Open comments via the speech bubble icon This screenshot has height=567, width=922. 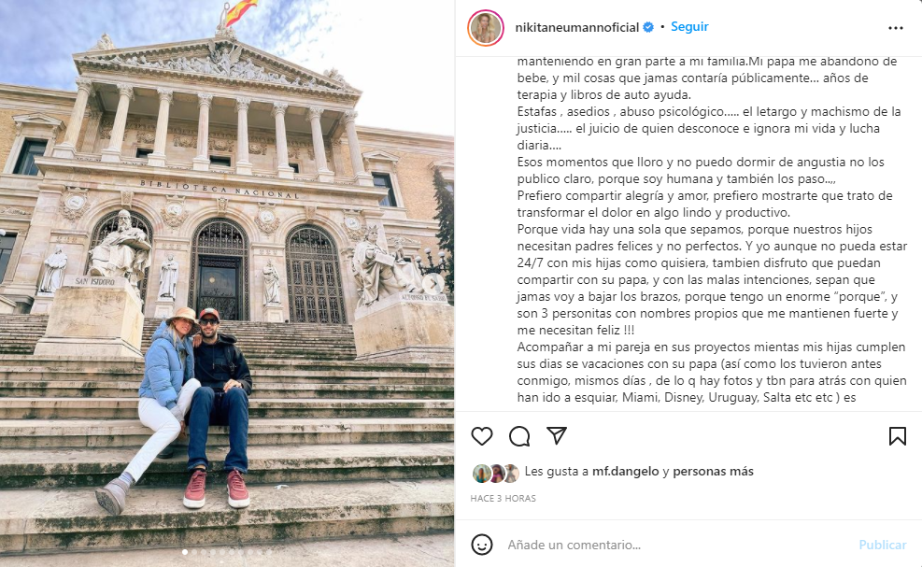click(519, 436)
